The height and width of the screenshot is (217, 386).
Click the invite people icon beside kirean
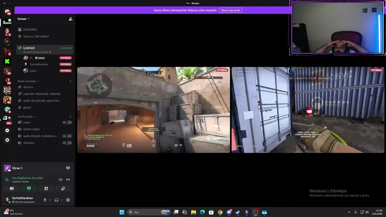pos(71,19)
